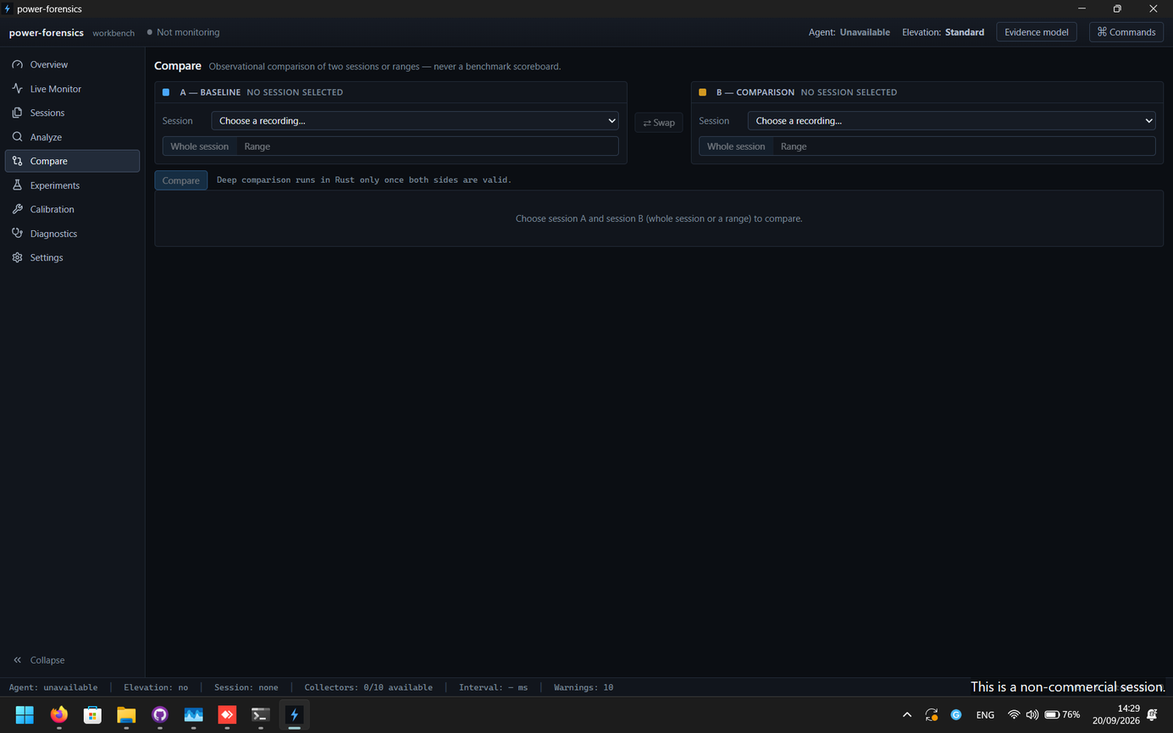Click 'Warnings: 10' in status bar
This screenshot has width=1173, height=733.
pos(584,687)
